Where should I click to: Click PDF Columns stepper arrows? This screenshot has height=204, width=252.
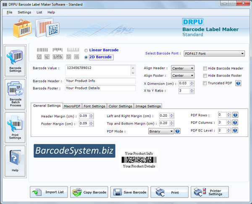pyautogui.click(x=228, y=123)
